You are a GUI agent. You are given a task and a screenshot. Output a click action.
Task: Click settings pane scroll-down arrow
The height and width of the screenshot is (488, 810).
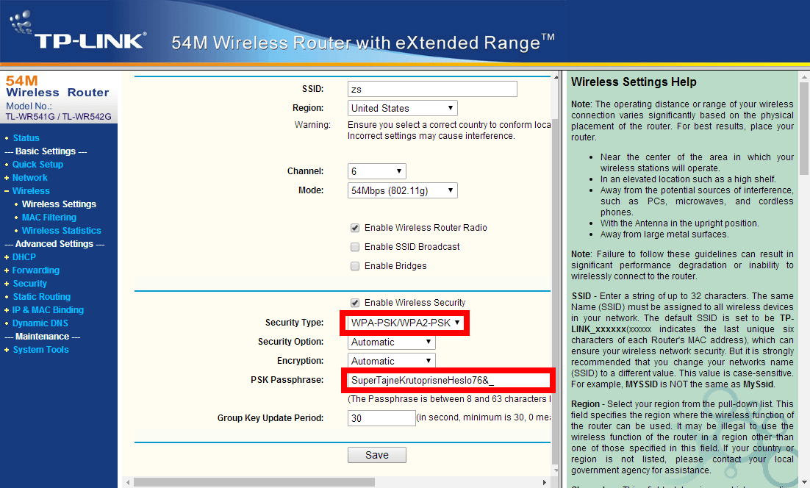(556, 470)
